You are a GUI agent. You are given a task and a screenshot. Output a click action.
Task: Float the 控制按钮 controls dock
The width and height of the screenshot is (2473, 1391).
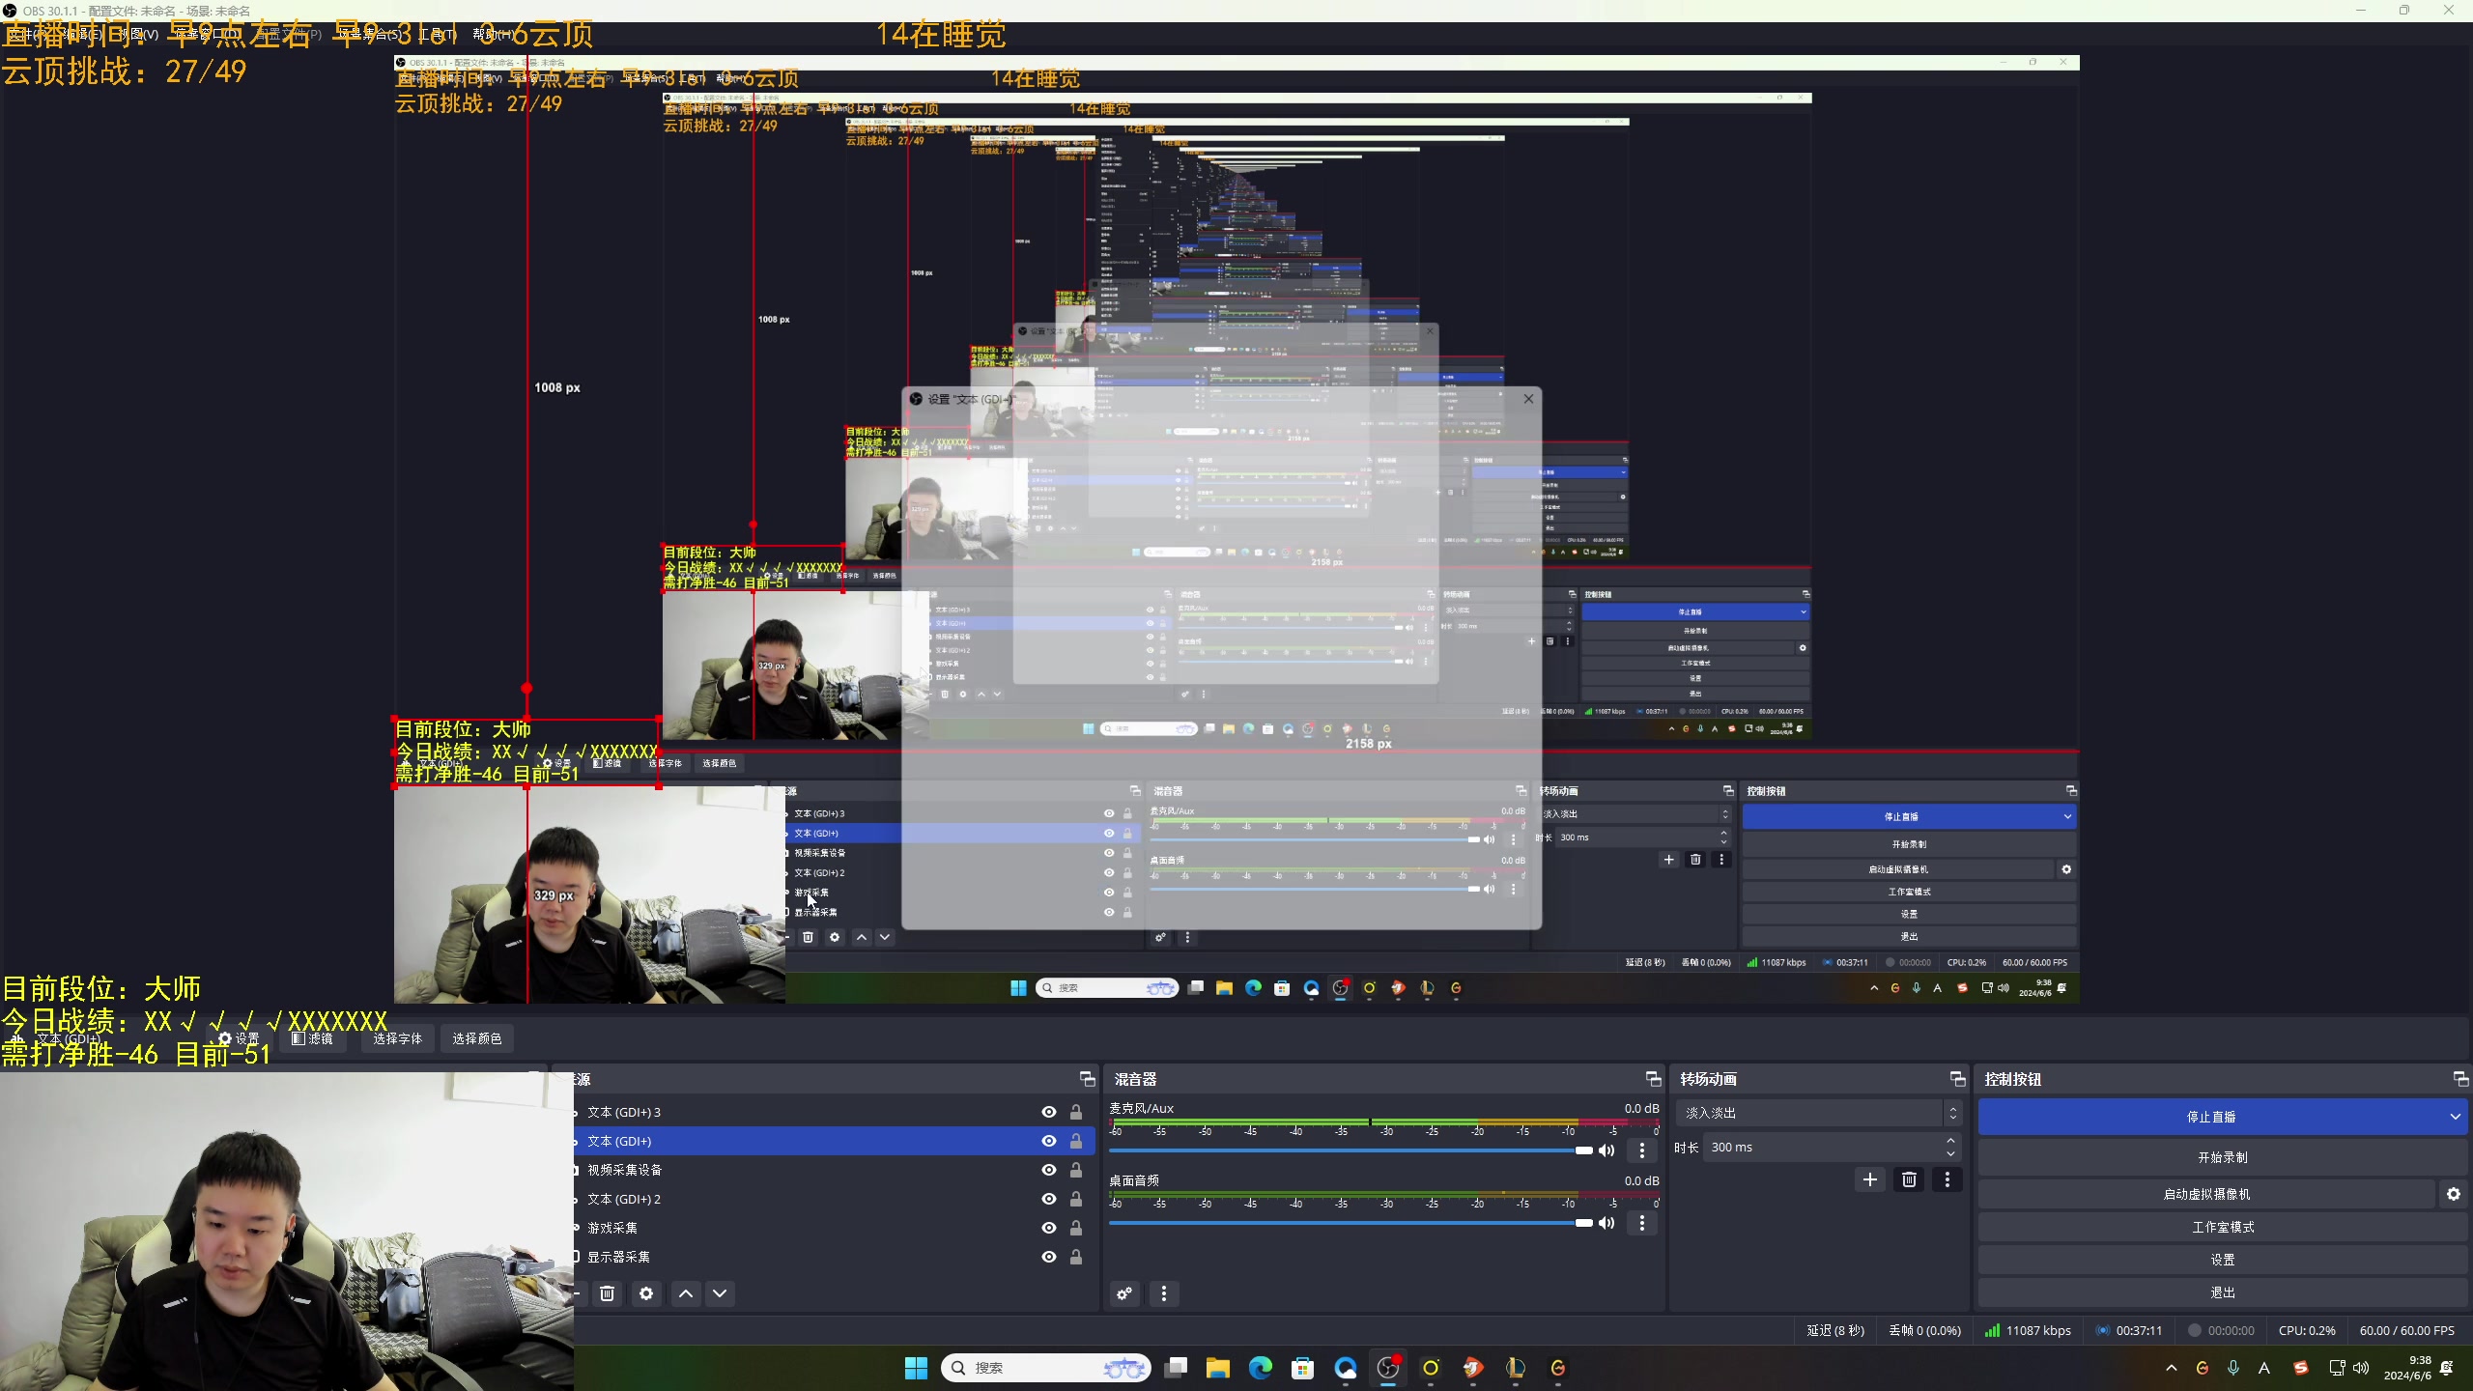tap(2459, 1079)
